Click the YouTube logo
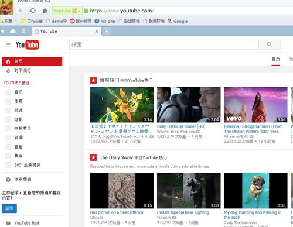Image resolution: width=293 pixels, height=227 pixels. [x=27, y=44]
